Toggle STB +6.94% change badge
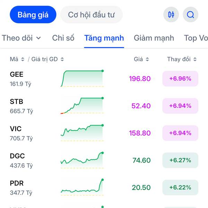The image size is (208, 208). click(x=180, y=106)
